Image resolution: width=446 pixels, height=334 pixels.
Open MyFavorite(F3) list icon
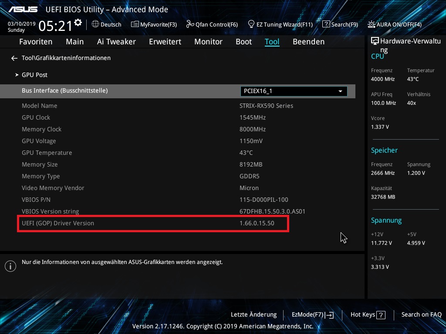tap(135, 24)
